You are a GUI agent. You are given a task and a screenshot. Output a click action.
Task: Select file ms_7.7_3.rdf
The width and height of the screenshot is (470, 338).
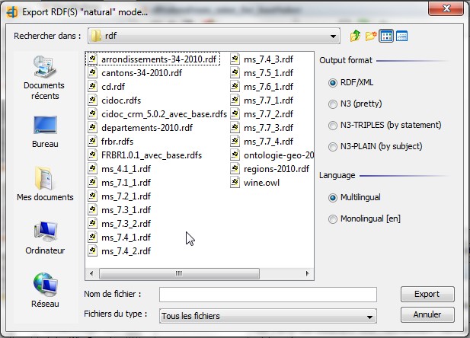coord(262,127)
